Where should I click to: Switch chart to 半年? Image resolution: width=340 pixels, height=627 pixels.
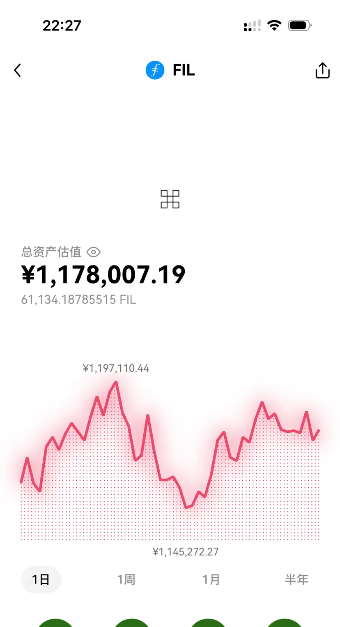296,580
